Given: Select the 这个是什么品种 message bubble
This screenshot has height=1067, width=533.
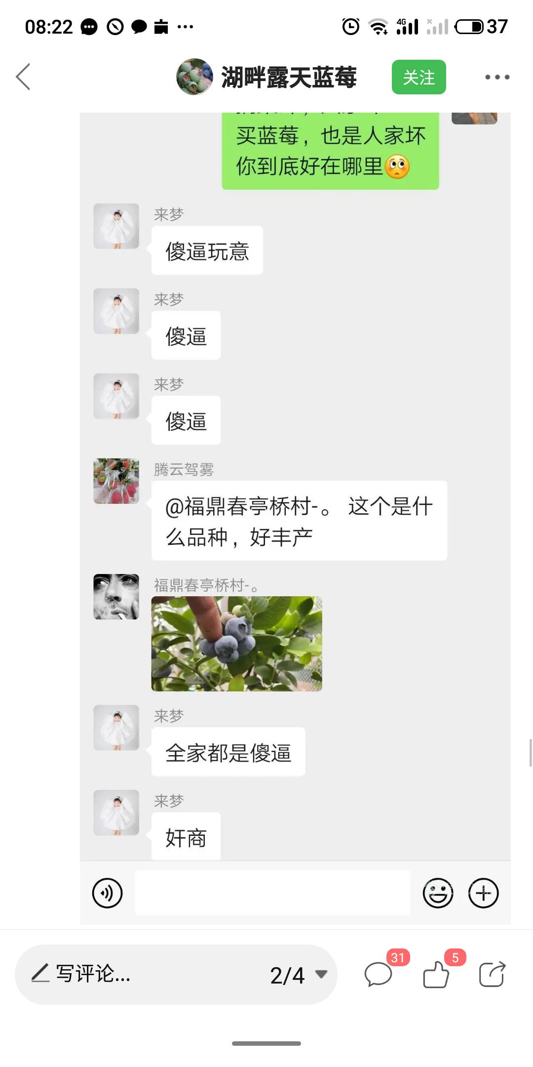Looking at the screenshot, I should tap(299, 521).
